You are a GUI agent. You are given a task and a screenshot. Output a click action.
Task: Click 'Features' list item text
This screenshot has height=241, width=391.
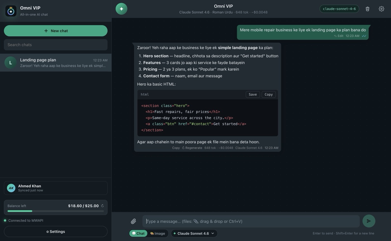point(152,63)
